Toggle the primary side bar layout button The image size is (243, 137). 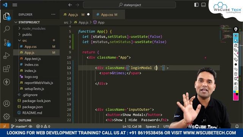tap(196, 5)
